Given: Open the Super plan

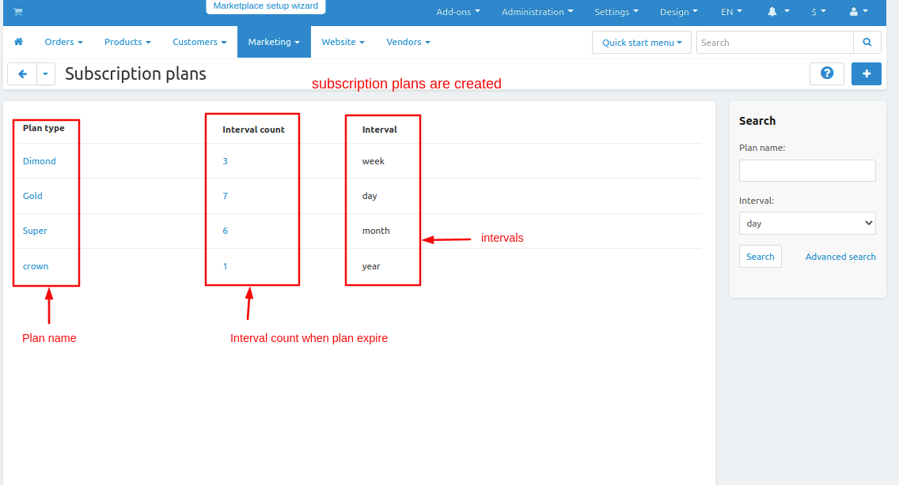Looking at the screenshot, I should point(35,231).
